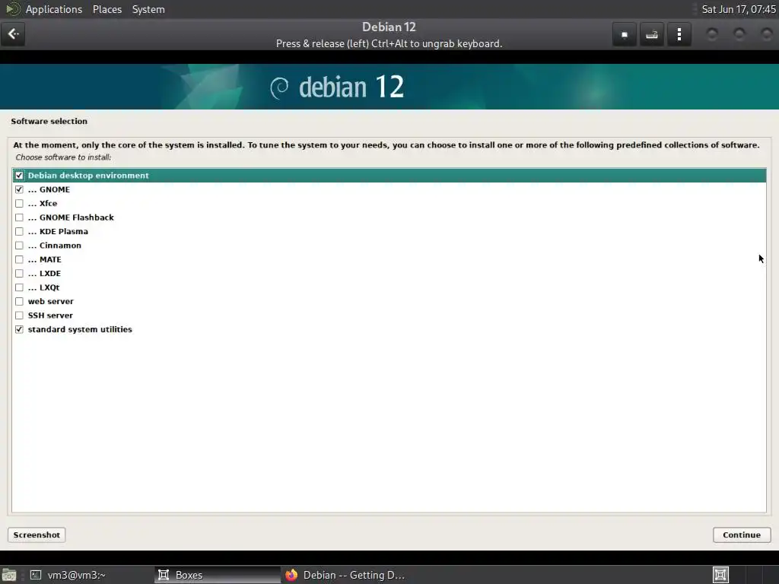The image size is (779, 584).
Task: Enable the web server checkbox
Action: pos(19,301)
